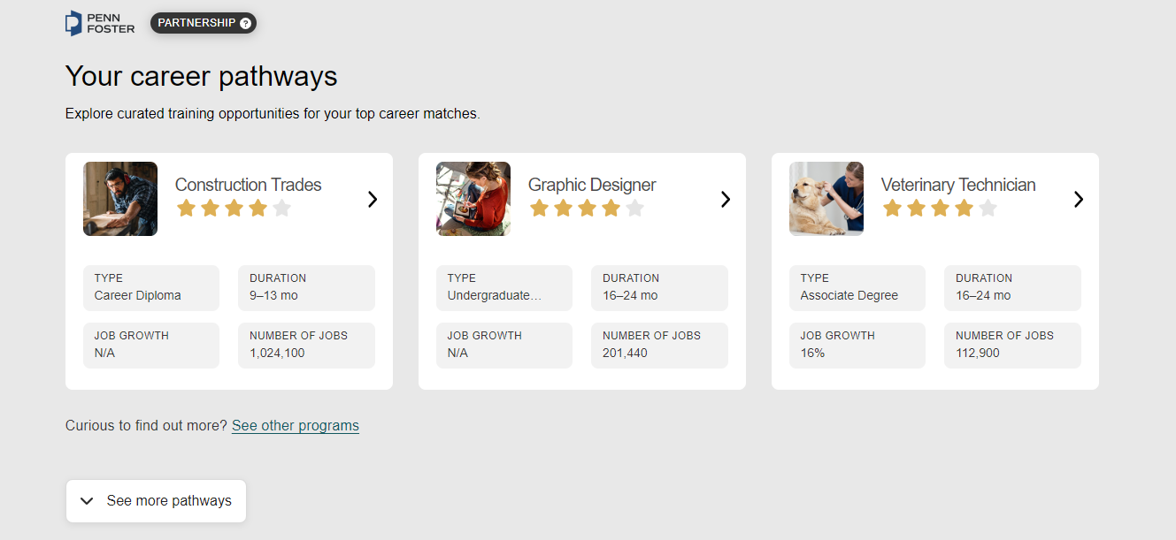Screen dimensions: 1176x540
Task: Click the Veterinary Technician title
Action: [958, 185]
